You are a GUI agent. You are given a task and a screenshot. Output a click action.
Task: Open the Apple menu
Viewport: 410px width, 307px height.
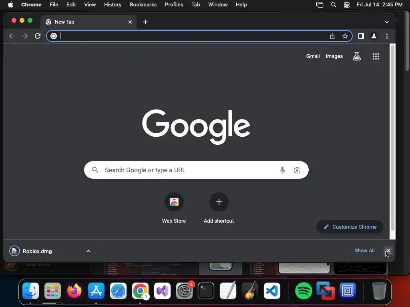click(10, 5)
